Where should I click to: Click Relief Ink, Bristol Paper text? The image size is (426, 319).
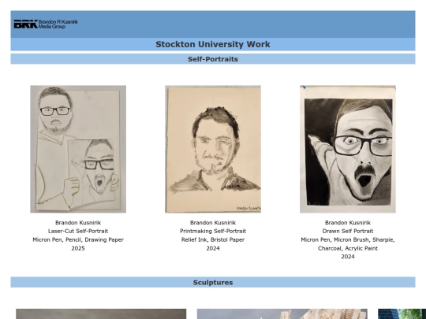(213, 239)
